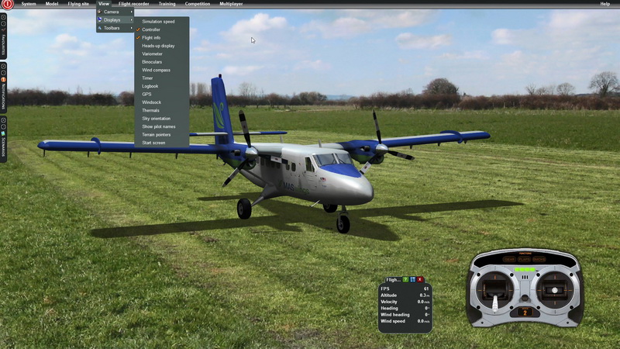The image size is (620, 349).
Task: Click the Altitude reading 0.3 m
Action: coord(425,295)
